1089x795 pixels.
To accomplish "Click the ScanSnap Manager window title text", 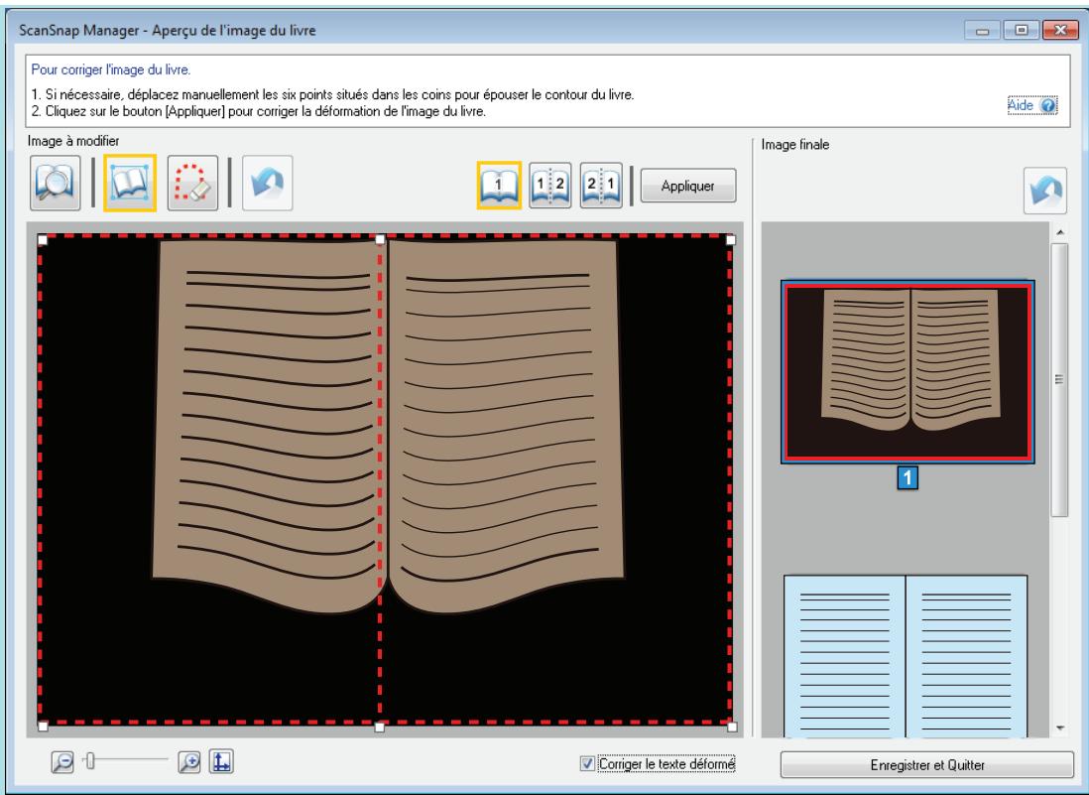I will click(x=168, y=31).
